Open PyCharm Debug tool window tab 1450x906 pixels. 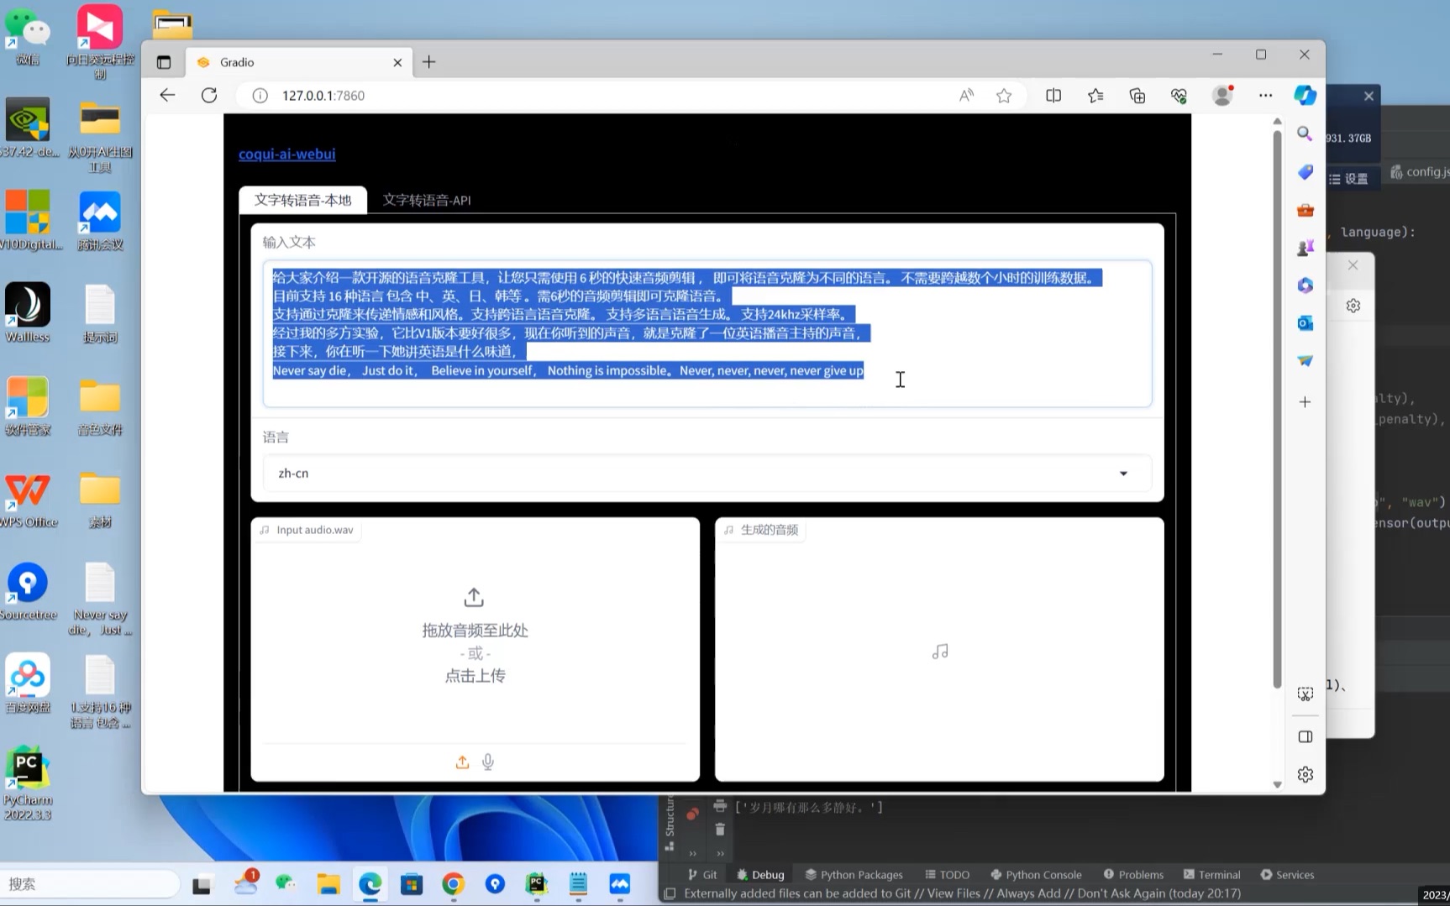[x=760, y=874]
